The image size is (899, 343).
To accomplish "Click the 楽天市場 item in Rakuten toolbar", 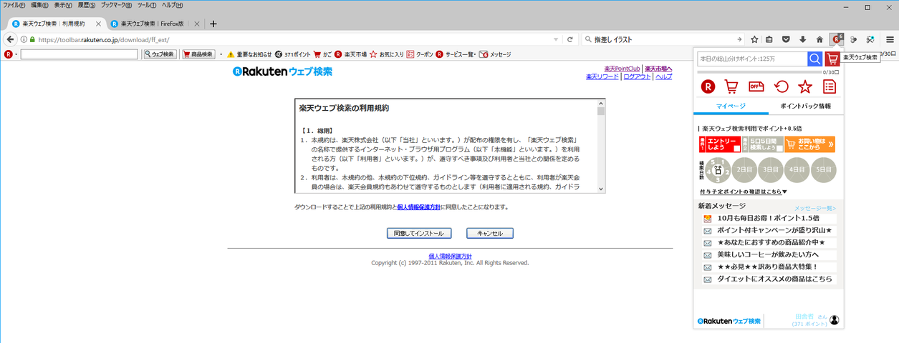I will point(350,54).
